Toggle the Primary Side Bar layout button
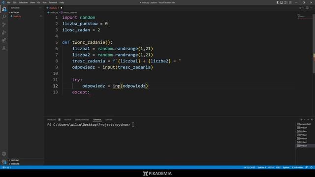The image size is (315, 177). coord(278,2)
